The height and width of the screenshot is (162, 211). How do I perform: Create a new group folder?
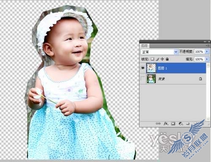pos(188,124)
